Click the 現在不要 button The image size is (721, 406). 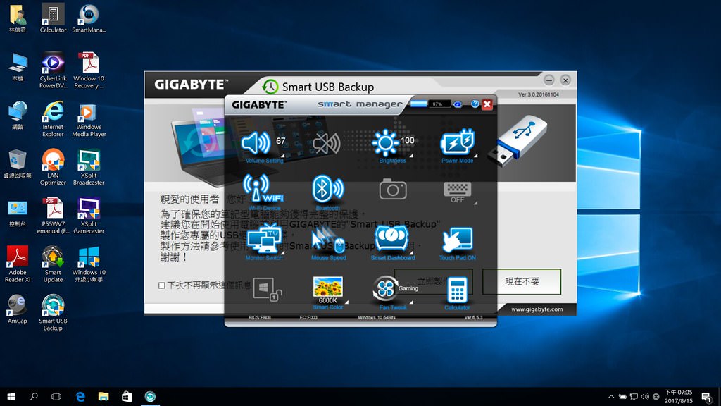click(x=522, y=281)
